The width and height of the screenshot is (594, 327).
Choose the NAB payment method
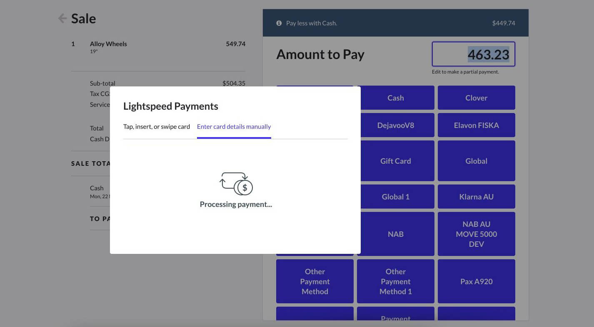pos(395,234)
